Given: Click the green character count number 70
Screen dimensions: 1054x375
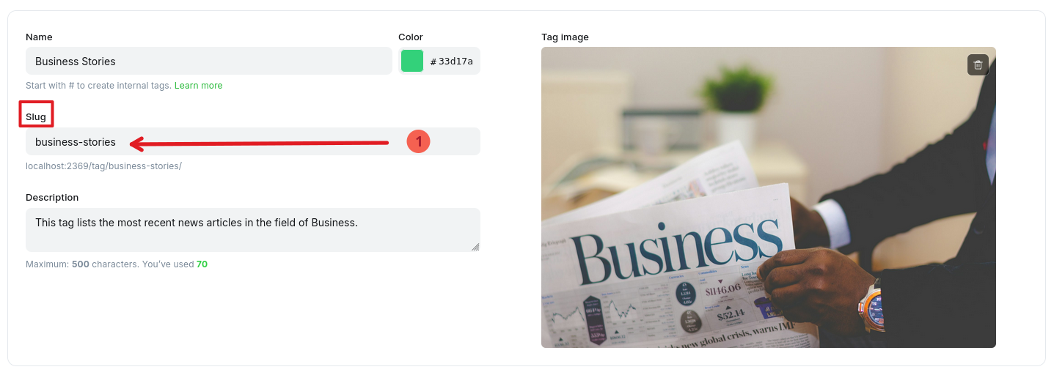Looking at the screenshot, I should pos(202,264).
